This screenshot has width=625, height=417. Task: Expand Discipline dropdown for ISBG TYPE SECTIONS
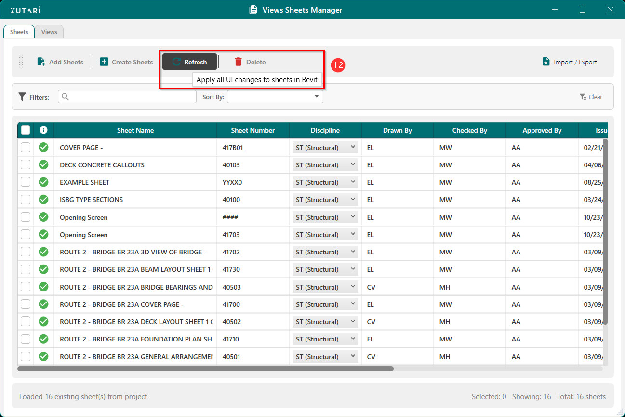(325, 200)
